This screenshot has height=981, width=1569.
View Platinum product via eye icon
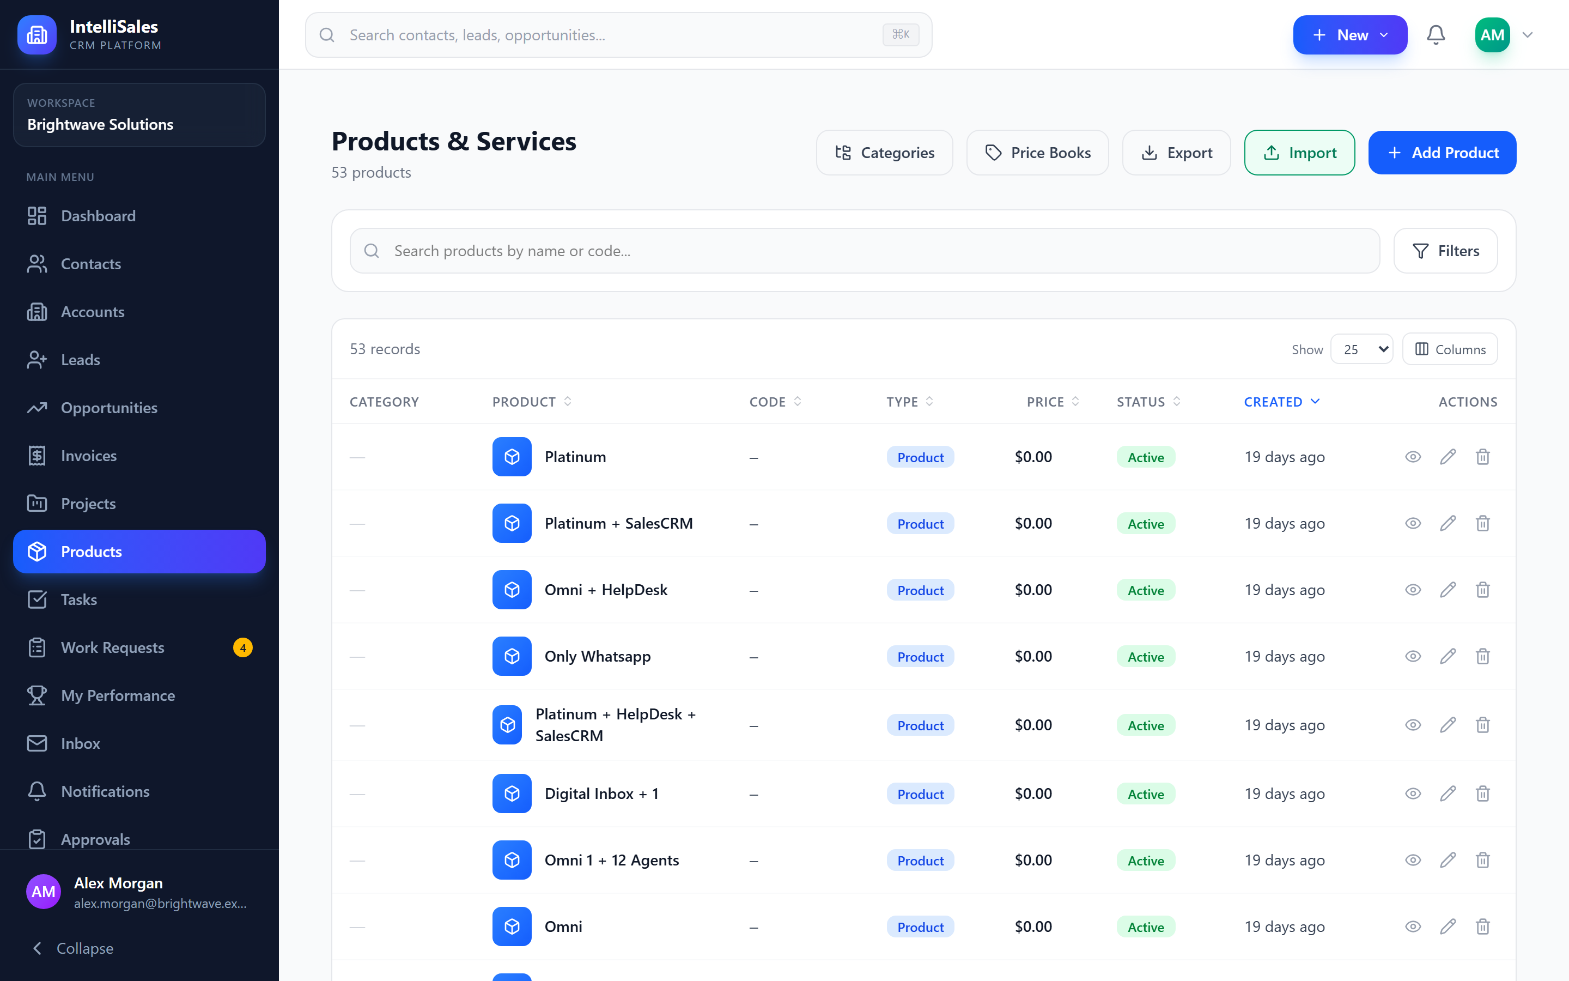coord(1413,457)
